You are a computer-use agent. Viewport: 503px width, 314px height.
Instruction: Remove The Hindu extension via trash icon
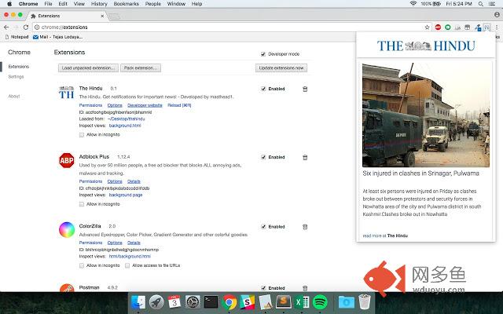click(x=305, y=89)
